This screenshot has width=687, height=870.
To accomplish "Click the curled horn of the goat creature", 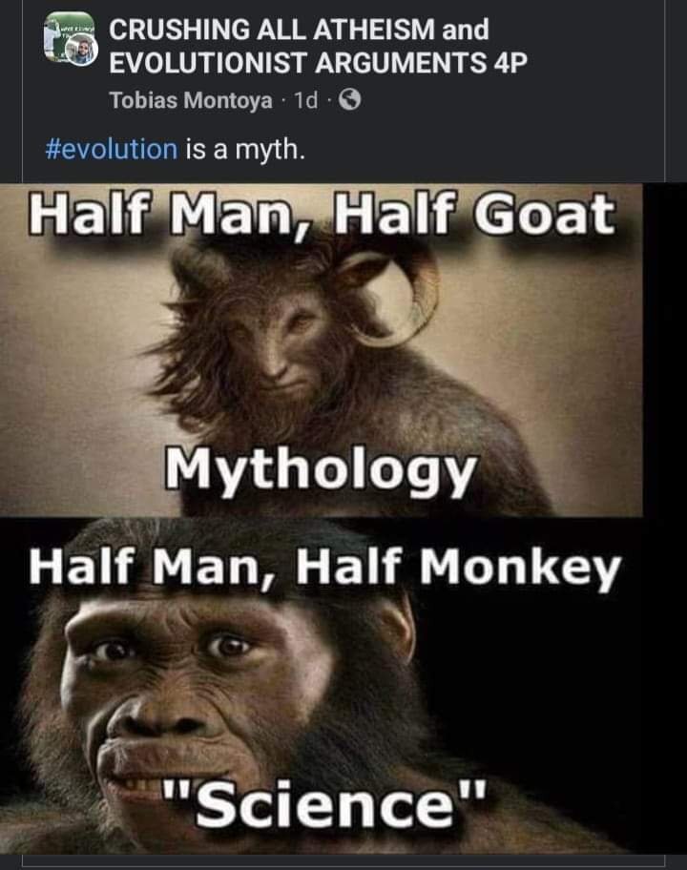I will [x=389, y=299].
